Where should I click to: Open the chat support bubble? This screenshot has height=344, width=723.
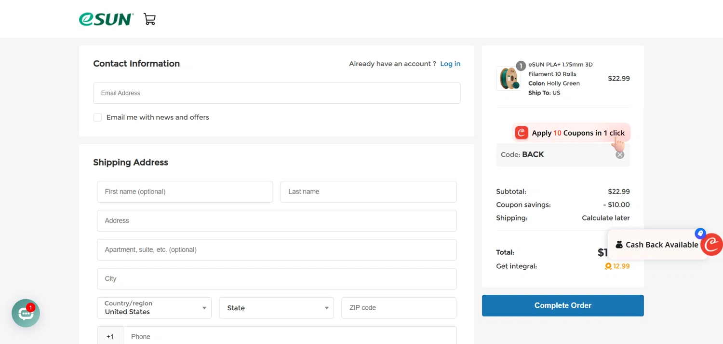point(26,314)
